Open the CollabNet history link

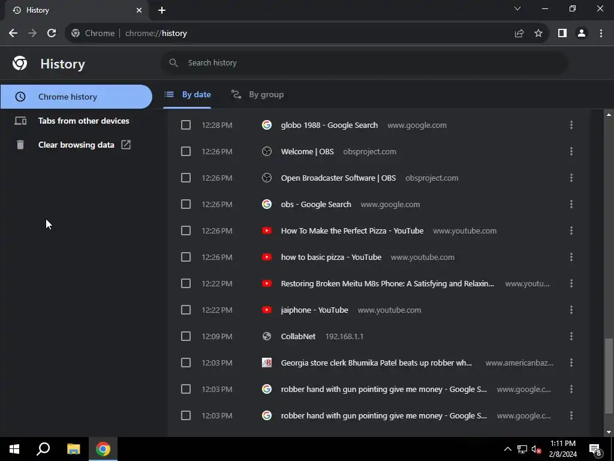(x=298, y=336)
